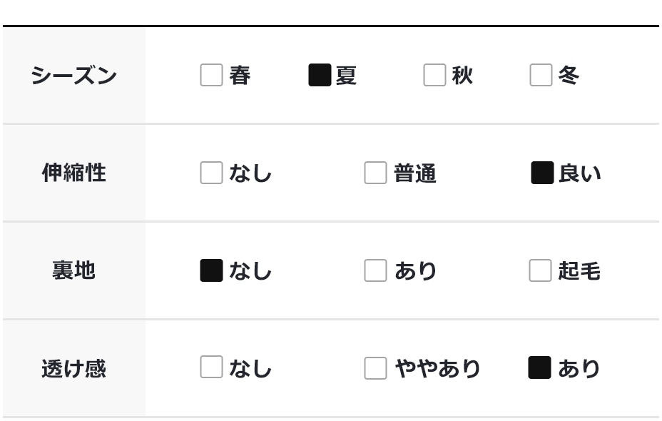This screenshot has height=421, width=662.
Task: Uncheck 透け感 あり checkbox
Action: [539, 367]
